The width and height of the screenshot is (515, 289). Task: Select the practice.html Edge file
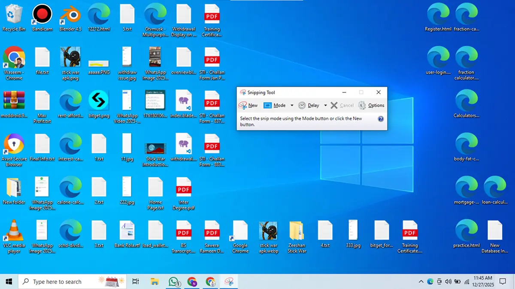click(x=467, y=234)
